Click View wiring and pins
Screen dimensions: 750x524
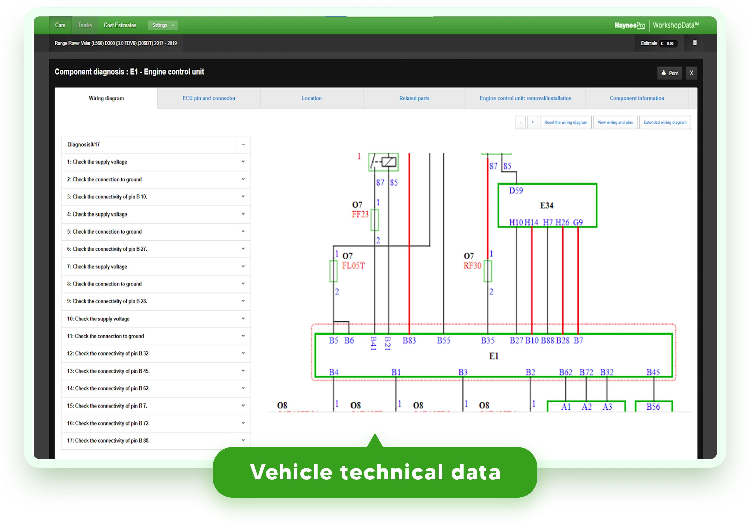(x=615, y=122)
